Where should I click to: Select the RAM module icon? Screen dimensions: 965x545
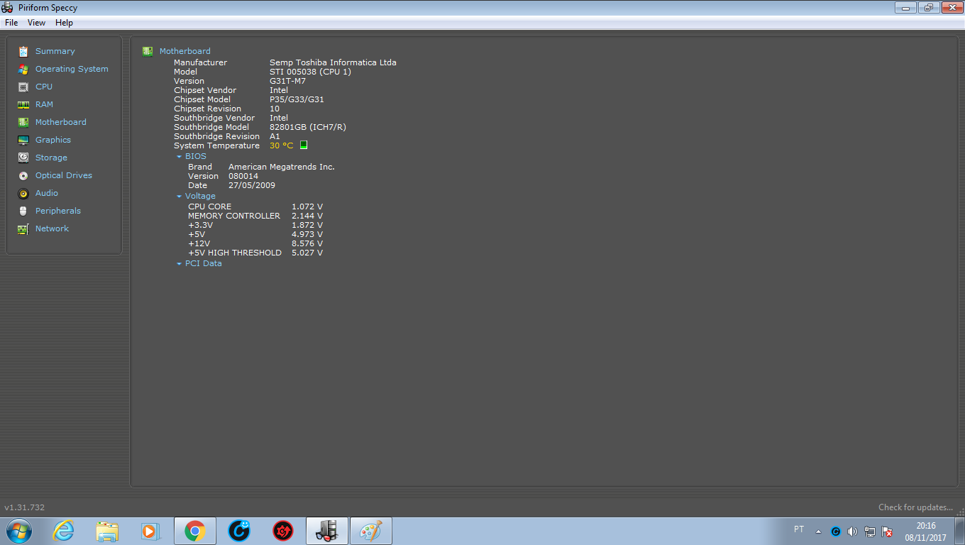coord(23,104)
